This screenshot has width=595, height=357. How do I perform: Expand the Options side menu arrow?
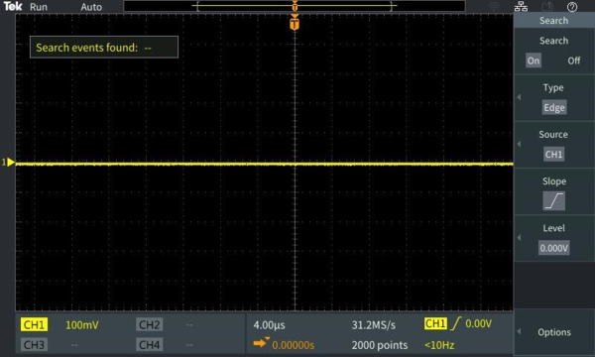(519, 331)
